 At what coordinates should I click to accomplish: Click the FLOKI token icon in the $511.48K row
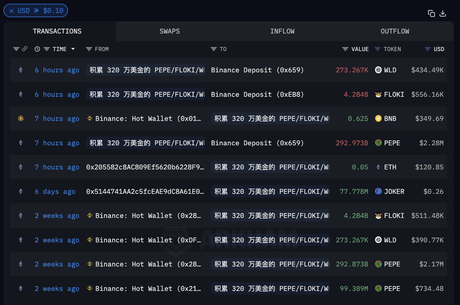(x=378, y=215)
